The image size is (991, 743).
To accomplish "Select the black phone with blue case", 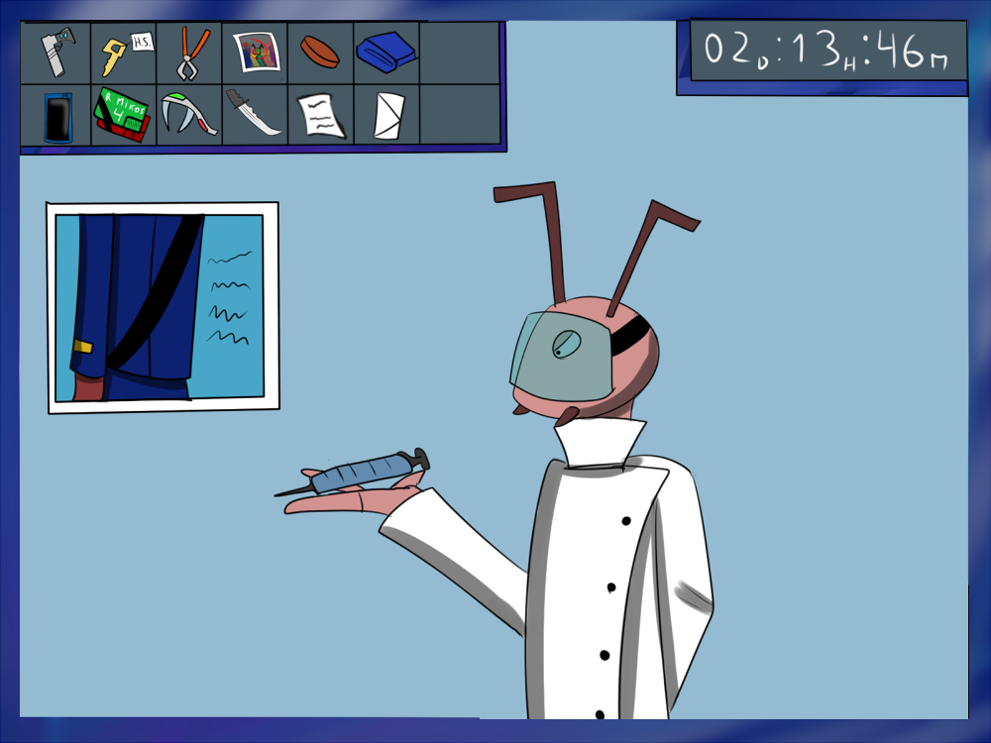I will (57, 116).
